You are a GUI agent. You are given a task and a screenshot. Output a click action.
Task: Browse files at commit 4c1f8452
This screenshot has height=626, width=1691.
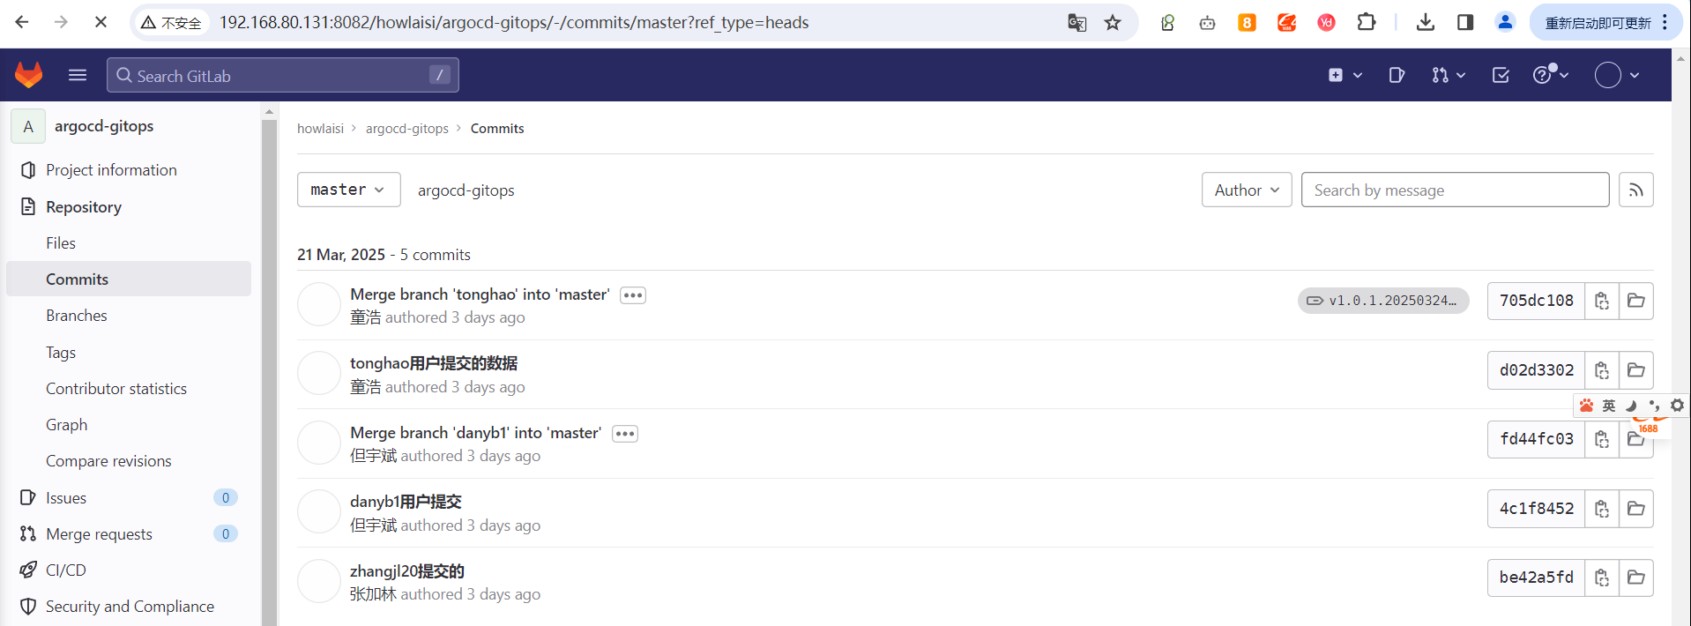click(x=1635, y=509)
